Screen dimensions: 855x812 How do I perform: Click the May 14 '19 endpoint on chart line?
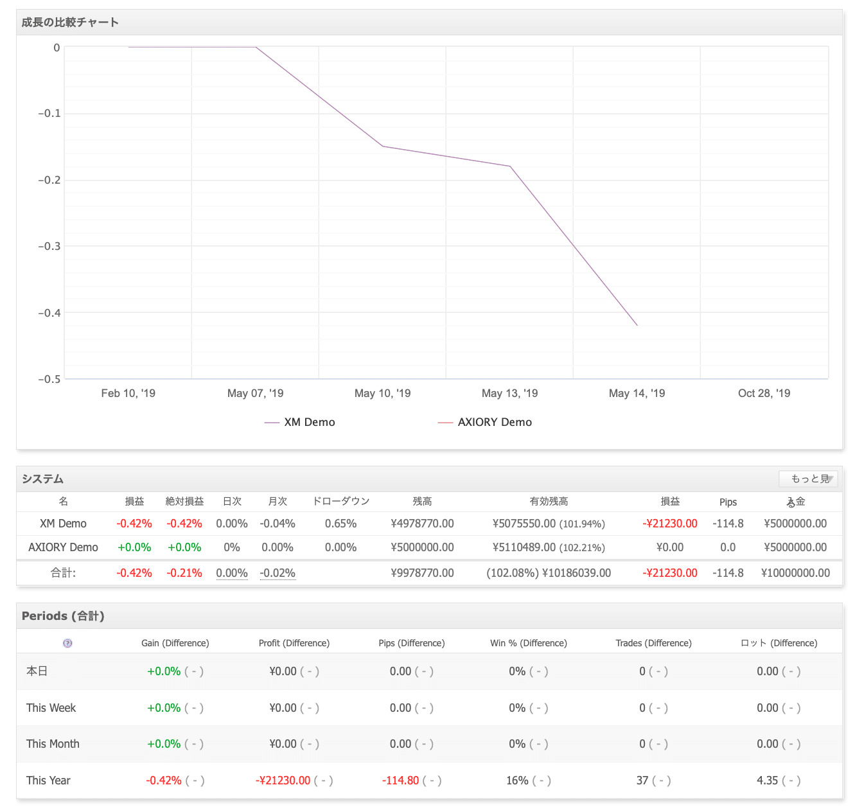point(637,326)
